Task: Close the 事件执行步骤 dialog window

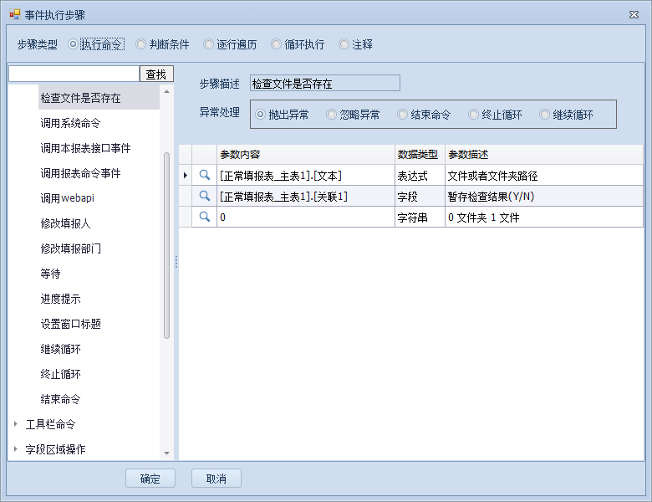Action: [x=634, y=15]
